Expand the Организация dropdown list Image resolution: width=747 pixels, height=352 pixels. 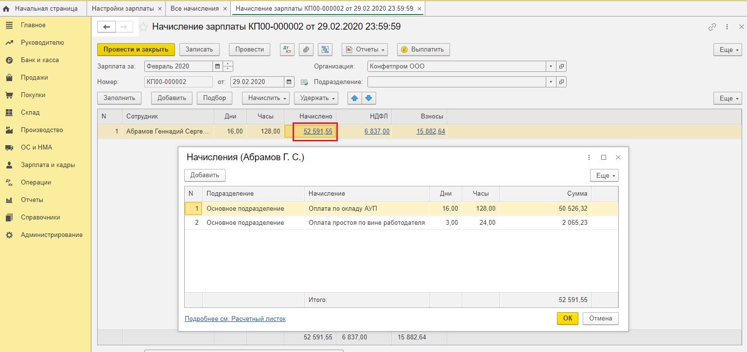[x=551, y=66]
